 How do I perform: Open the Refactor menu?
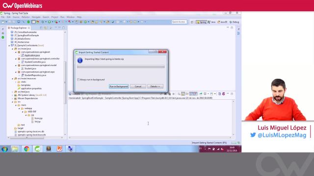pyautogui.click(x=26, y=17)
